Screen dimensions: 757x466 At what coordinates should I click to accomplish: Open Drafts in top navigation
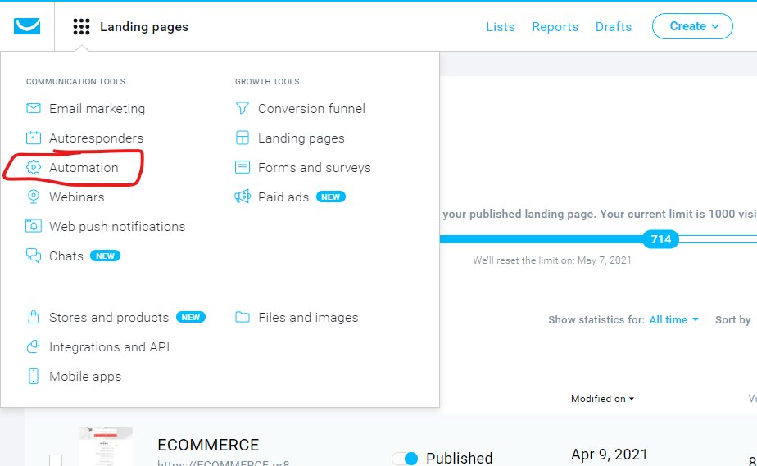pyautogui.click(x=613, y=26)
